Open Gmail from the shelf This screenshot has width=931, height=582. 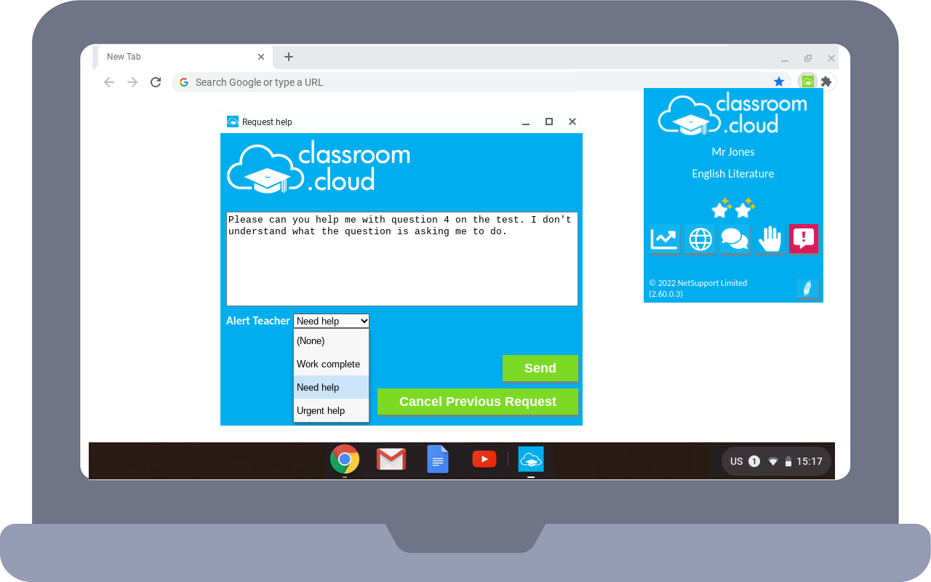(x=391, y=459)
